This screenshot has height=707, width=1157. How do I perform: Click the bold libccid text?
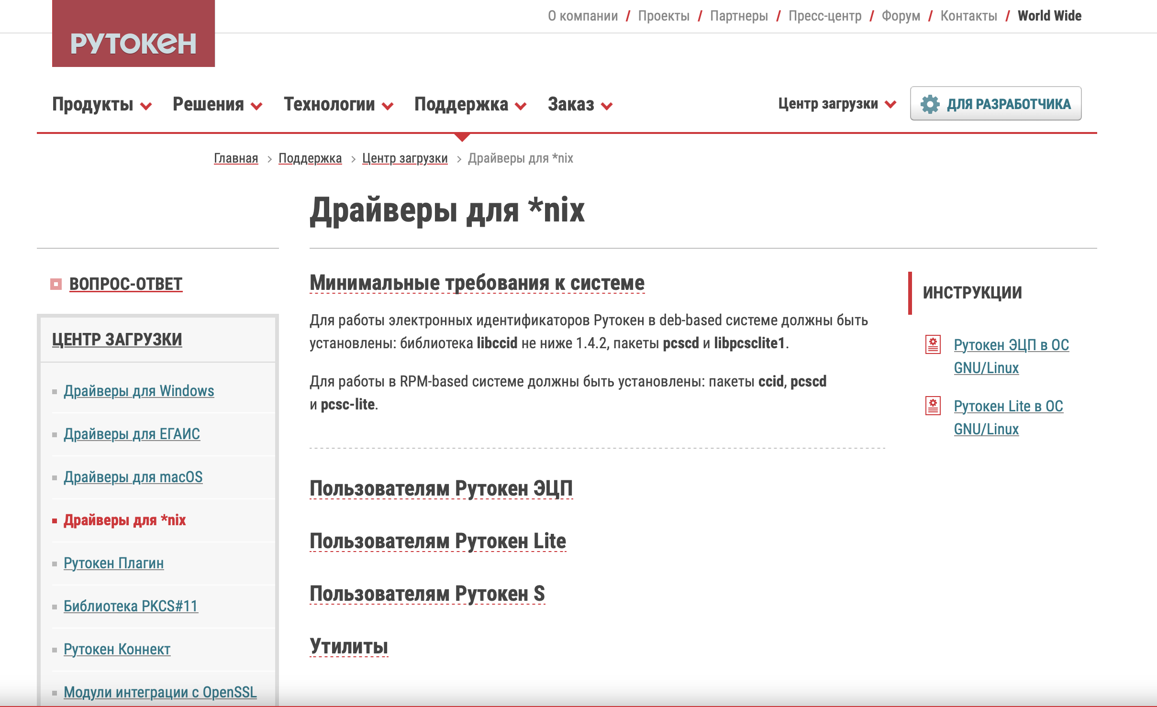[497, 343]
